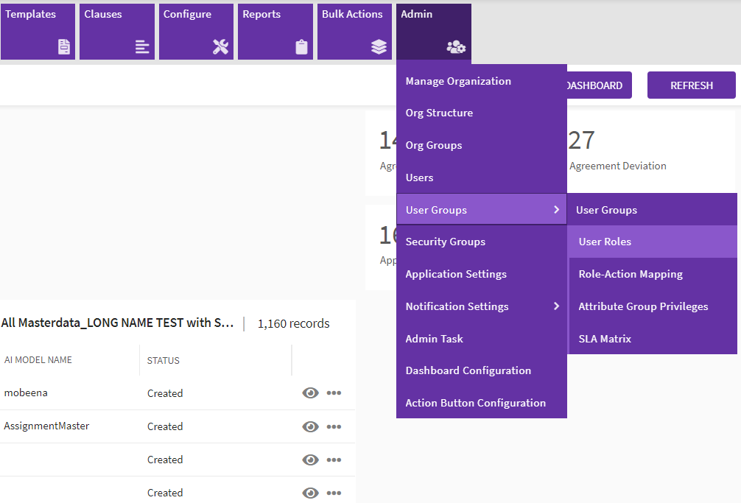View the AssignmentMaster record eye icon
741x503 pixels.
coord(310,426)
